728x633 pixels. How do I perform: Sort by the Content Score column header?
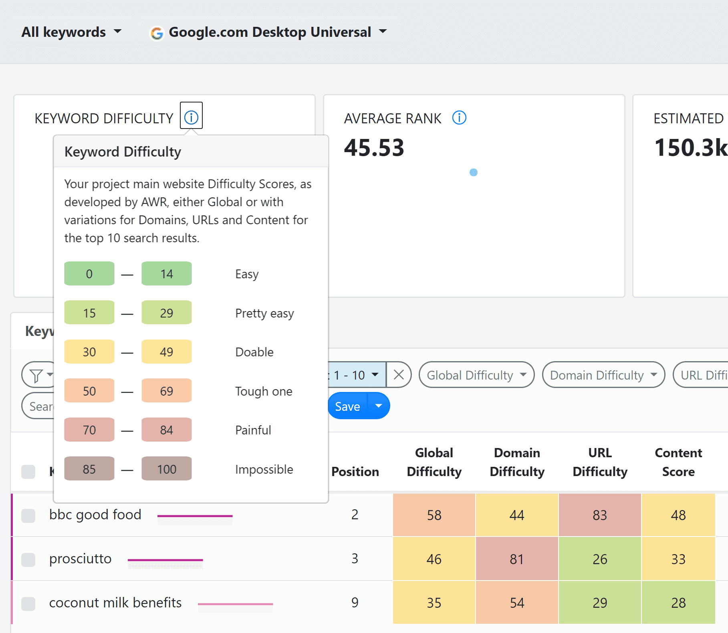point(678,462)
